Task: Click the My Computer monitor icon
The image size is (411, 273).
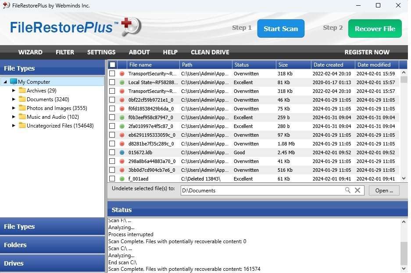Action: coord(13,82)
